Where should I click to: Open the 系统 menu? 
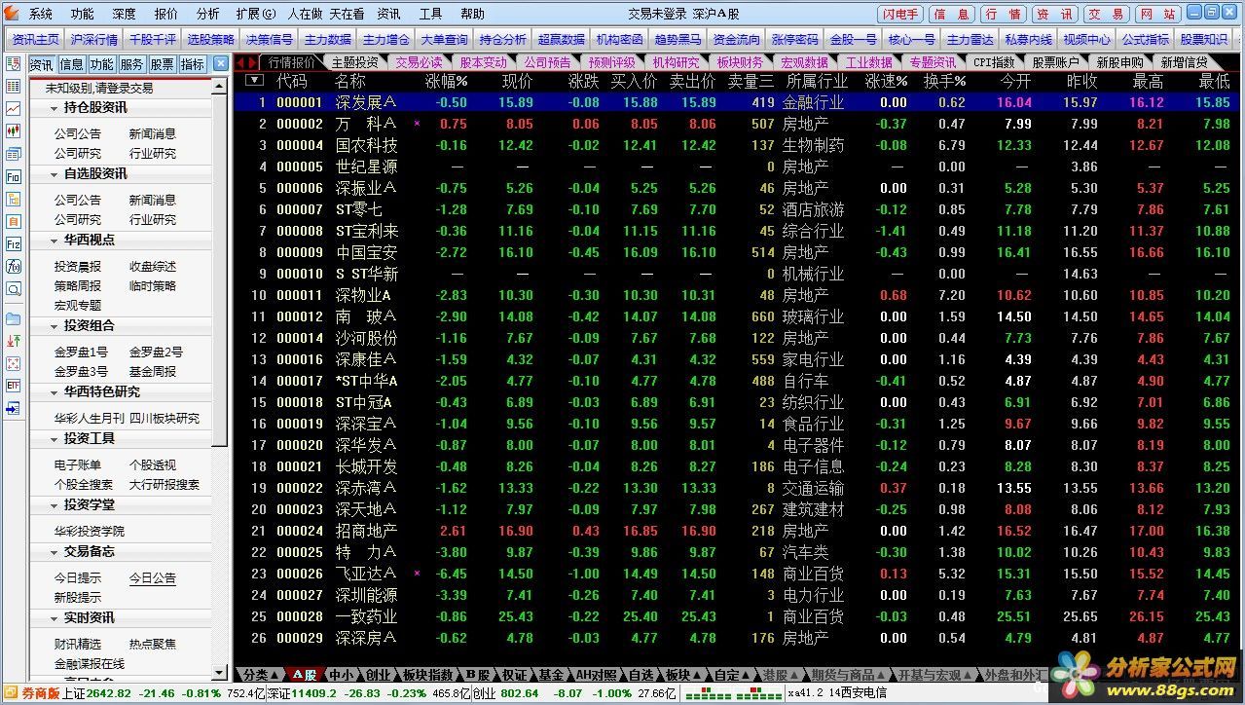click(x=41, y=14)
